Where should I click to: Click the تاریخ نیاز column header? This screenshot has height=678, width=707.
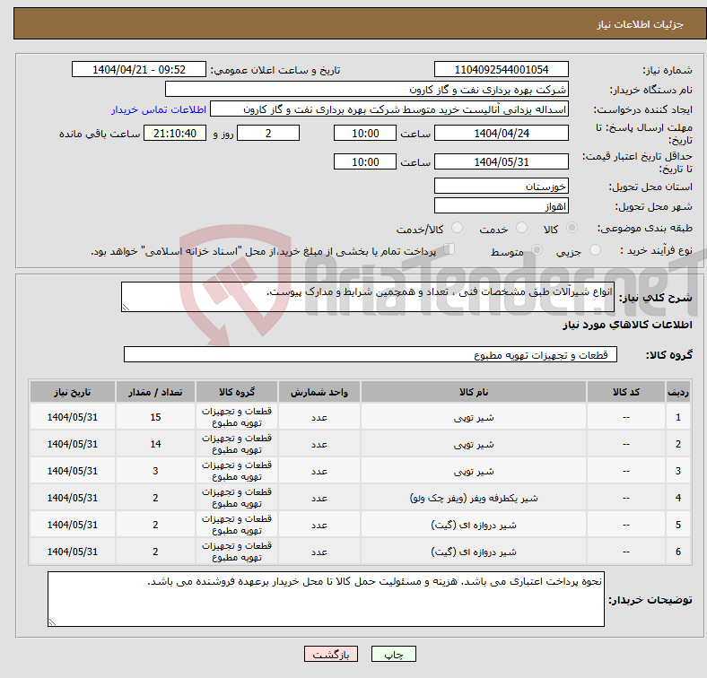pos(73,392)
